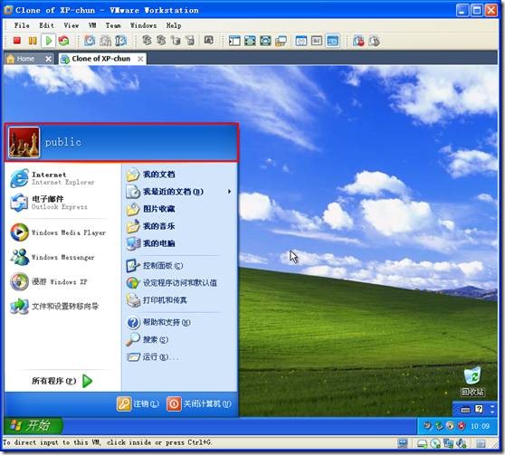The width and height of the screenshot is (505, 455).
Task: Click the 开始 Start button
Action: click(33, 426)
